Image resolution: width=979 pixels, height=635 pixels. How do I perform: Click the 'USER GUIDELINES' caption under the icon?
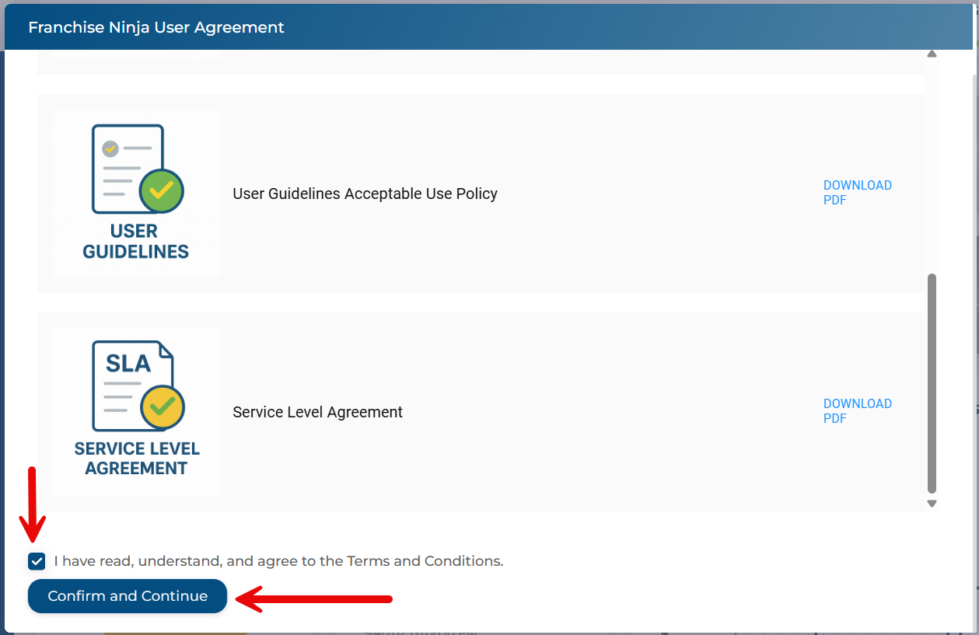[x=136, y=242]
